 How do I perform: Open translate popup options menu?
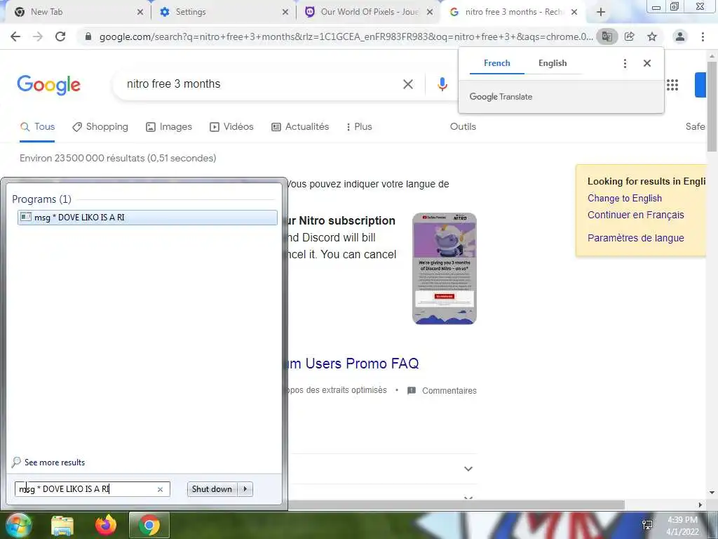(x=625, y=63)
